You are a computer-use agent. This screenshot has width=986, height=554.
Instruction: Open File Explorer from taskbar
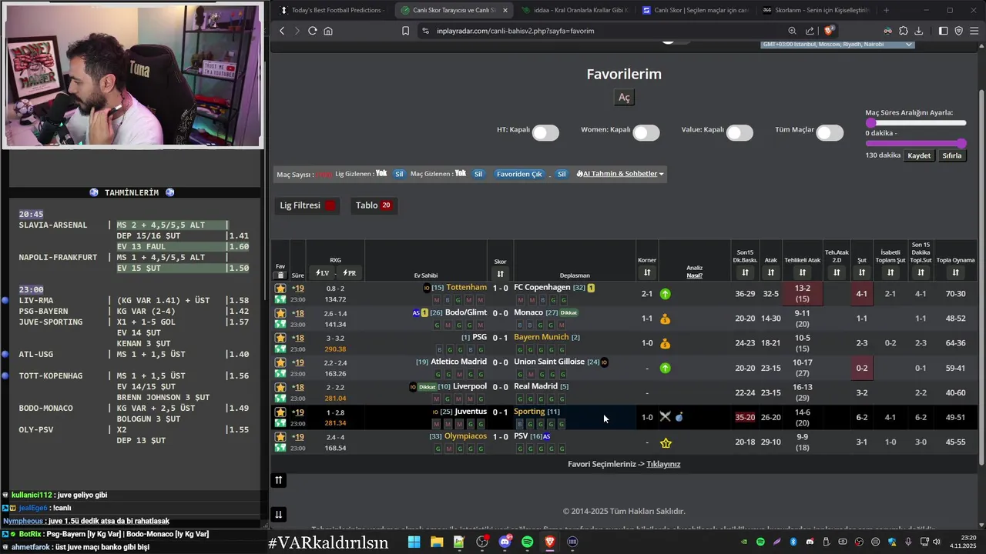pyautogui.click(x=436, y=542)
